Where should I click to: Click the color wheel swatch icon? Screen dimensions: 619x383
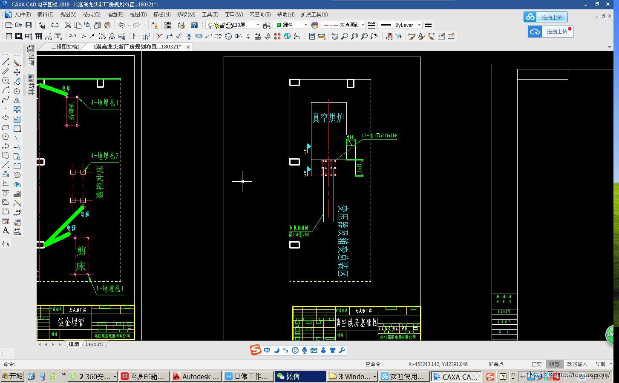coord(315,25)
